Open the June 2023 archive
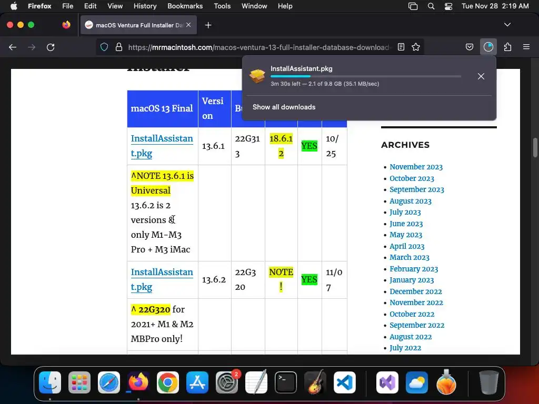Viewport: 539px width, 404px height. [406, 224]
